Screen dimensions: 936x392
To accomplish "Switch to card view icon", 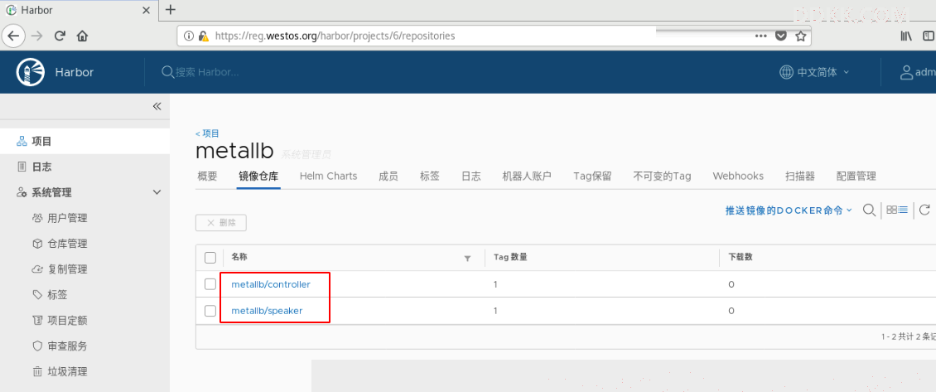I will point(891,210).
